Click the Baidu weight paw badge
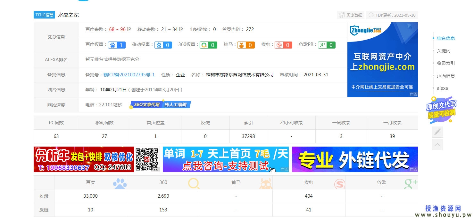This screenshot has width=474, height=221. (117, 45)
